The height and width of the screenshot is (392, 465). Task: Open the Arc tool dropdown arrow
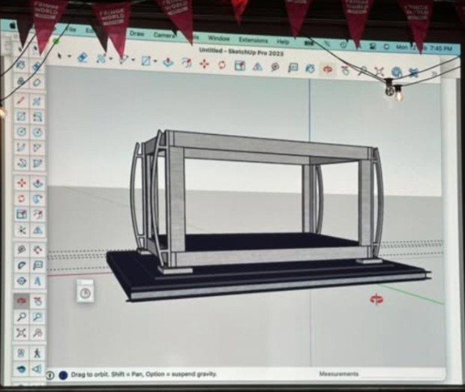coord(133,59)
